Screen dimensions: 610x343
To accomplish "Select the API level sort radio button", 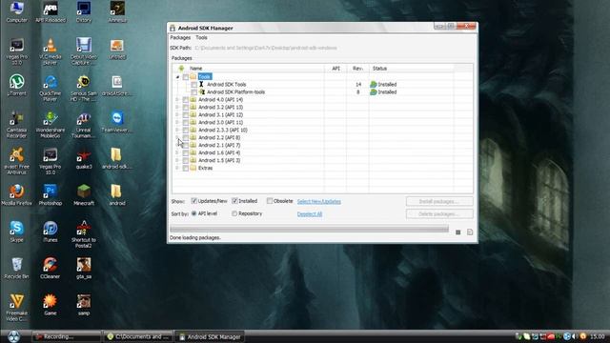I will tap(193, 213).
